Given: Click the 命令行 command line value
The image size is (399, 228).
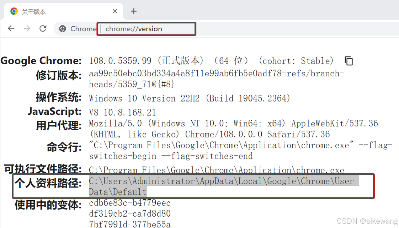Looking at the screenshot, I should click(x=241, y=151).
